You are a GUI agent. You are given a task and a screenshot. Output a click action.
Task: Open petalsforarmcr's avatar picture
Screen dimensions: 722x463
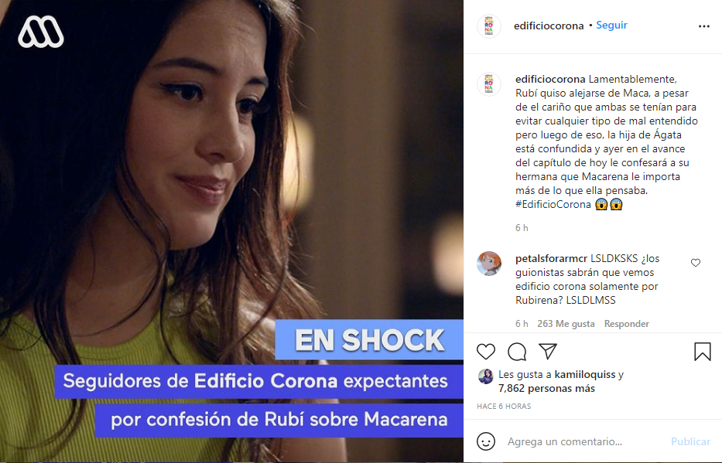click(488, 264)
